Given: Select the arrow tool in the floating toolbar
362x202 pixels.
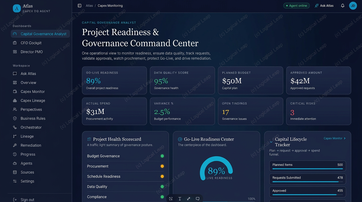Looking at the screenshot, I should (189, 199).
